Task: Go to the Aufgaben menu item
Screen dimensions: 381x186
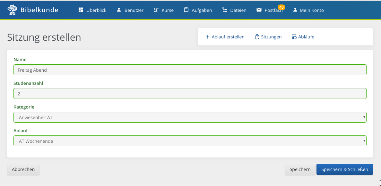Action: [x=198, y=10]
